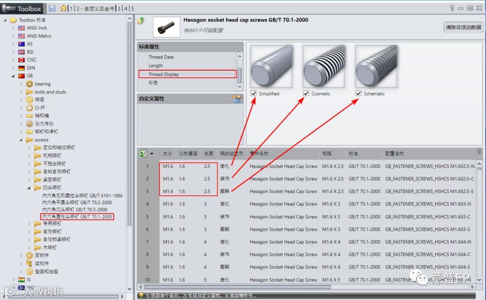Click the Schematic thread preview thumbnail
This screenshot has width=486, height=300.
tap(376, 66)
